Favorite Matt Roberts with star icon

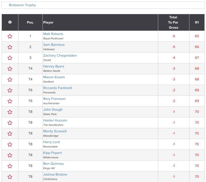(x=10, y=36)
